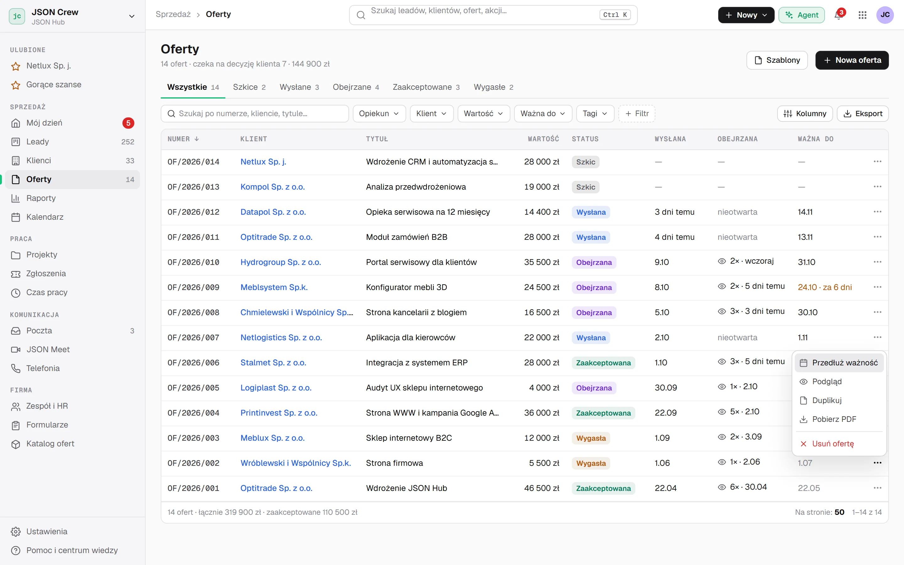Sort table by Numer column
This screenshot has height=565, width=904.
(x=183, y=139)
